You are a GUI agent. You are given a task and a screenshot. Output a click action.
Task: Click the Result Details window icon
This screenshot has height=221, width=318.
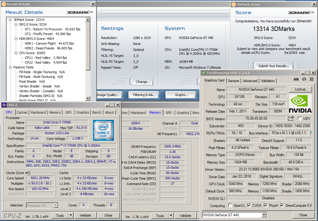[4, 4]
